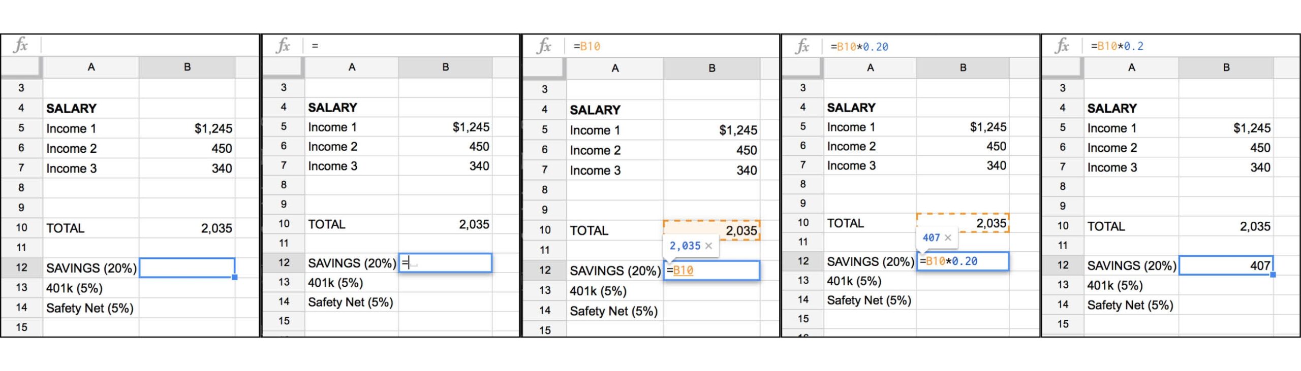This screenshot has height=371, width=1301.
Task: Click the select-all corner box in the first spreadsheet
Action: point(21,66)
